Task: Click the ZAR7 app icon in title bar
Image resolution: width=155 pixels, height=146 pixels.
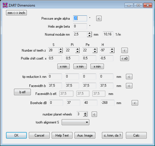Action: coord(5,5)
